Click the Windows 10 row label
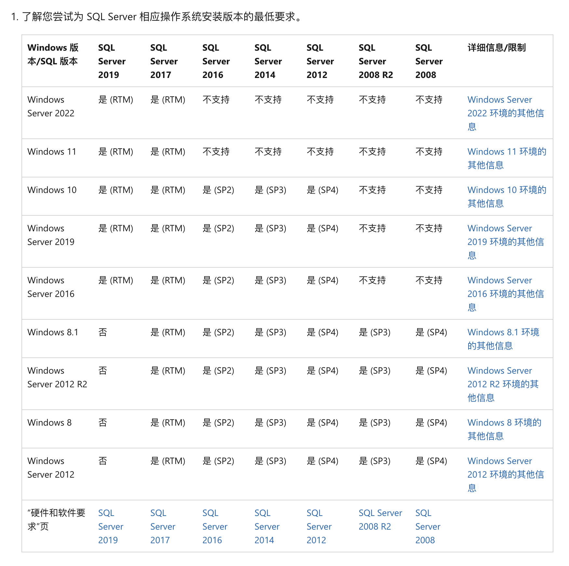 pyautogui.click(x=52, y=190)
